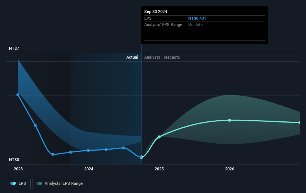Image resolution: width=306 pixels, height=193 pixels.
Task: Click the 2025 x-axis label
Action: [159, 169]
